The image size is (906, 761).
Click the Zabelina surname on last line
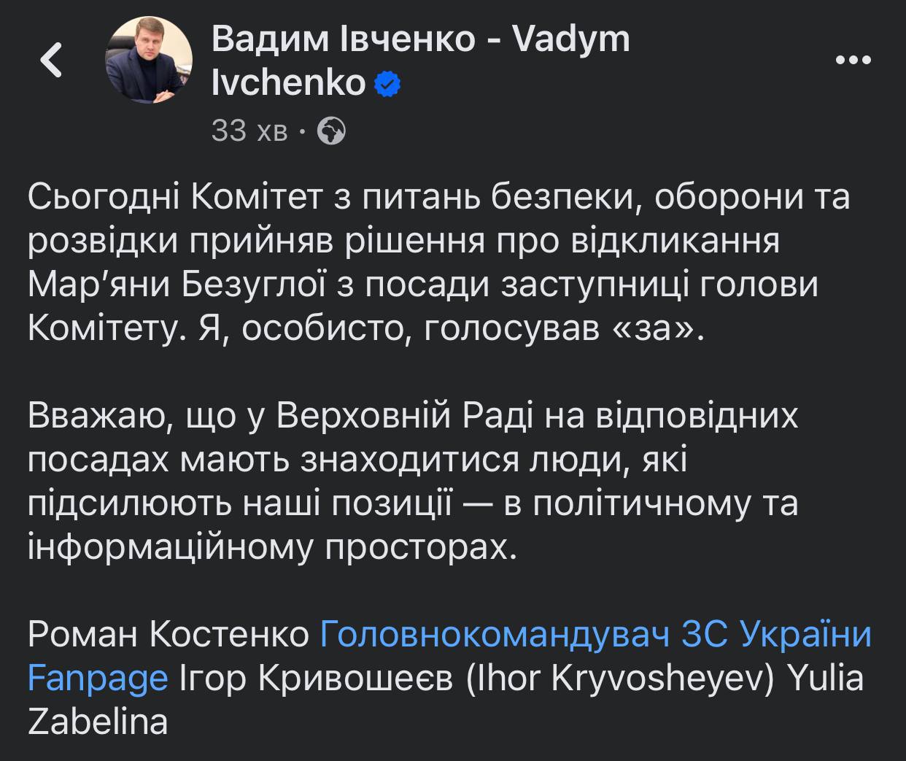(x=98, y=722)
